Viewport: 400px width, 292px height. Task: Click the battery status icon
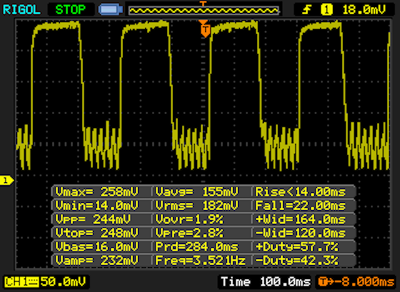111,10
